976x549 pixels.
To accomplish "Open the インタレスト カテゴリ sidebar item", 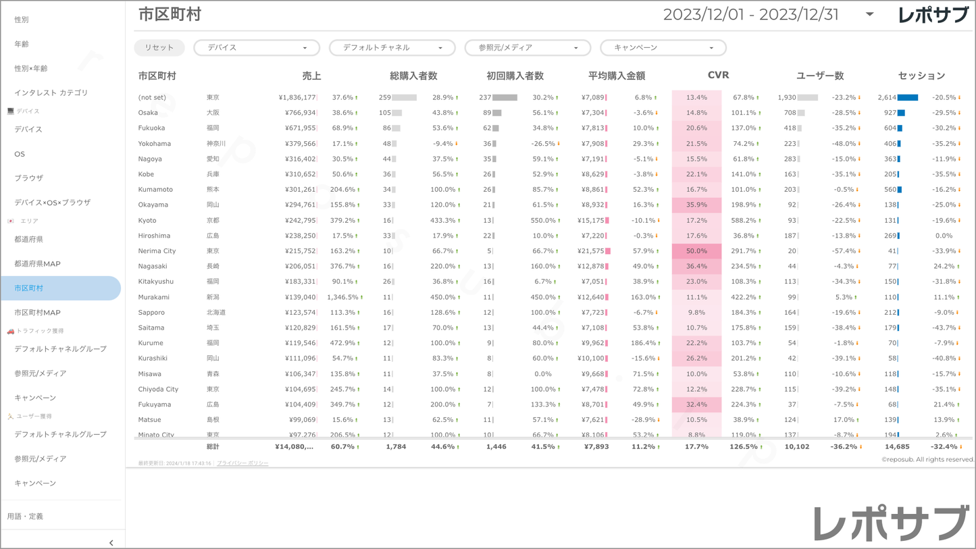I will (51, 93).
